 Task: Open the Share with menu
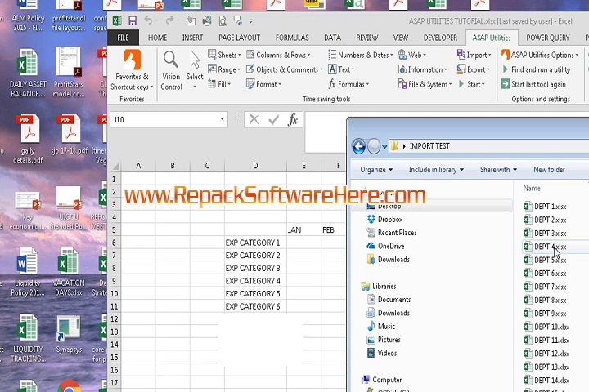point(498,170)
